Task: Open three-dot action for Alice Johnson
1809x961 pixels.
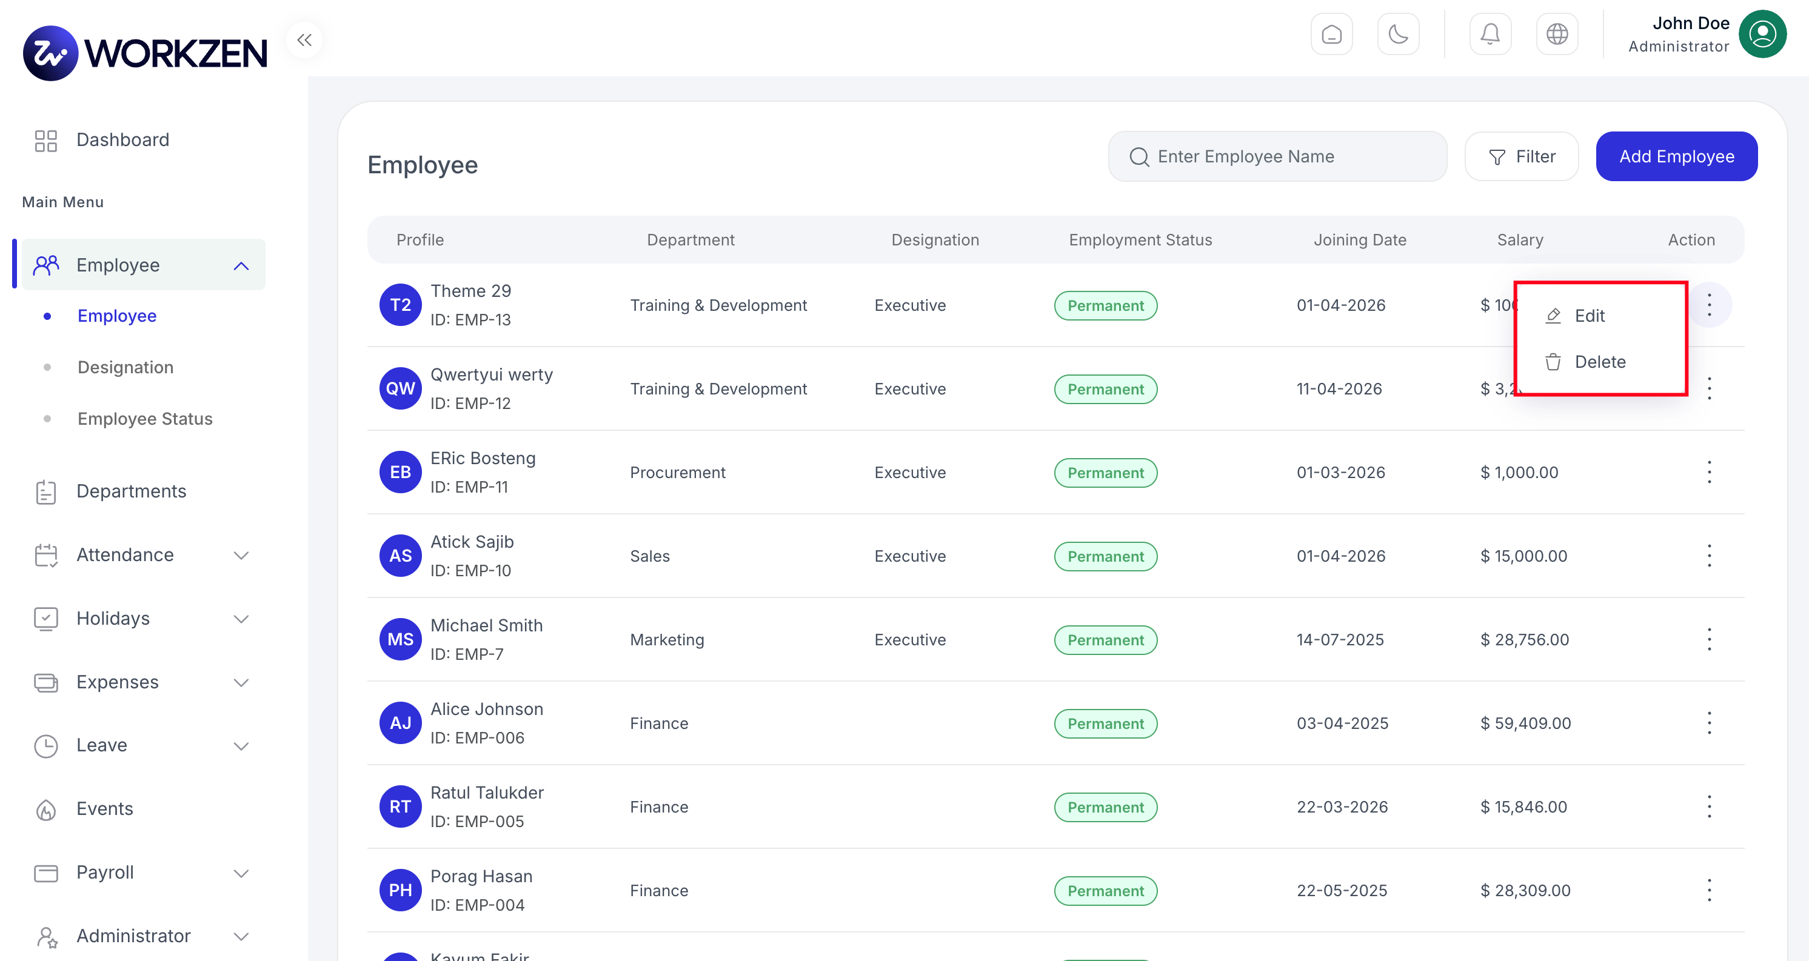Action: tap(1708, 722)
